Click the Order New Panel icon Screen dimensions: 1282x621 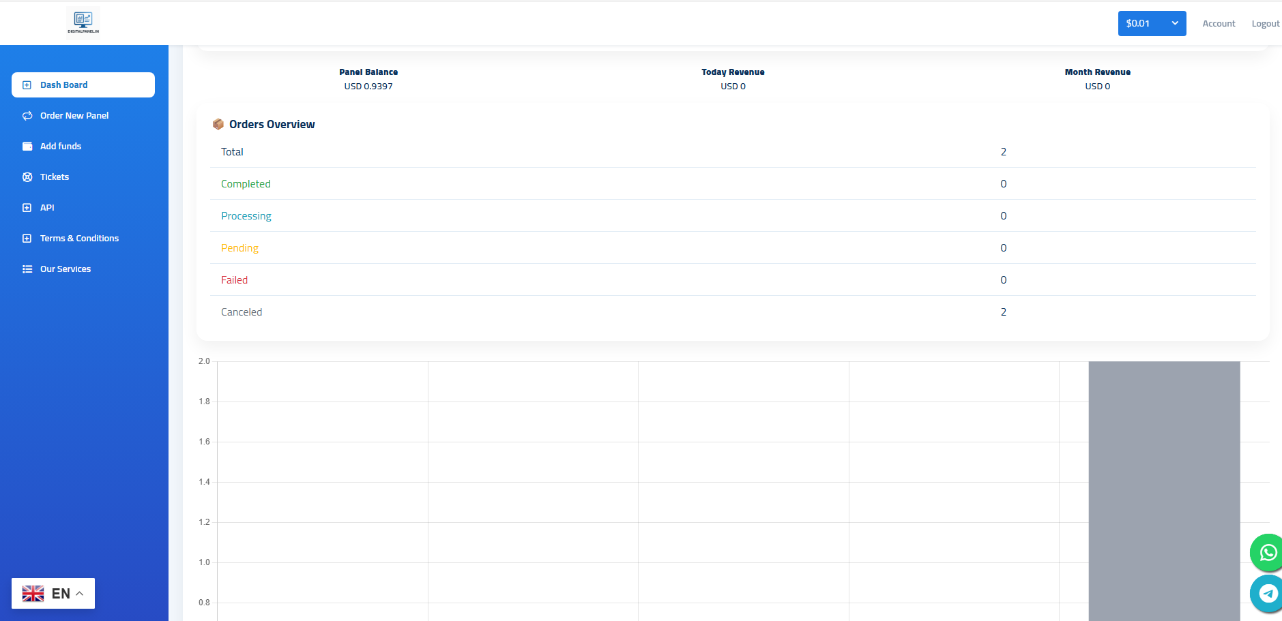[x=27, y=116]
